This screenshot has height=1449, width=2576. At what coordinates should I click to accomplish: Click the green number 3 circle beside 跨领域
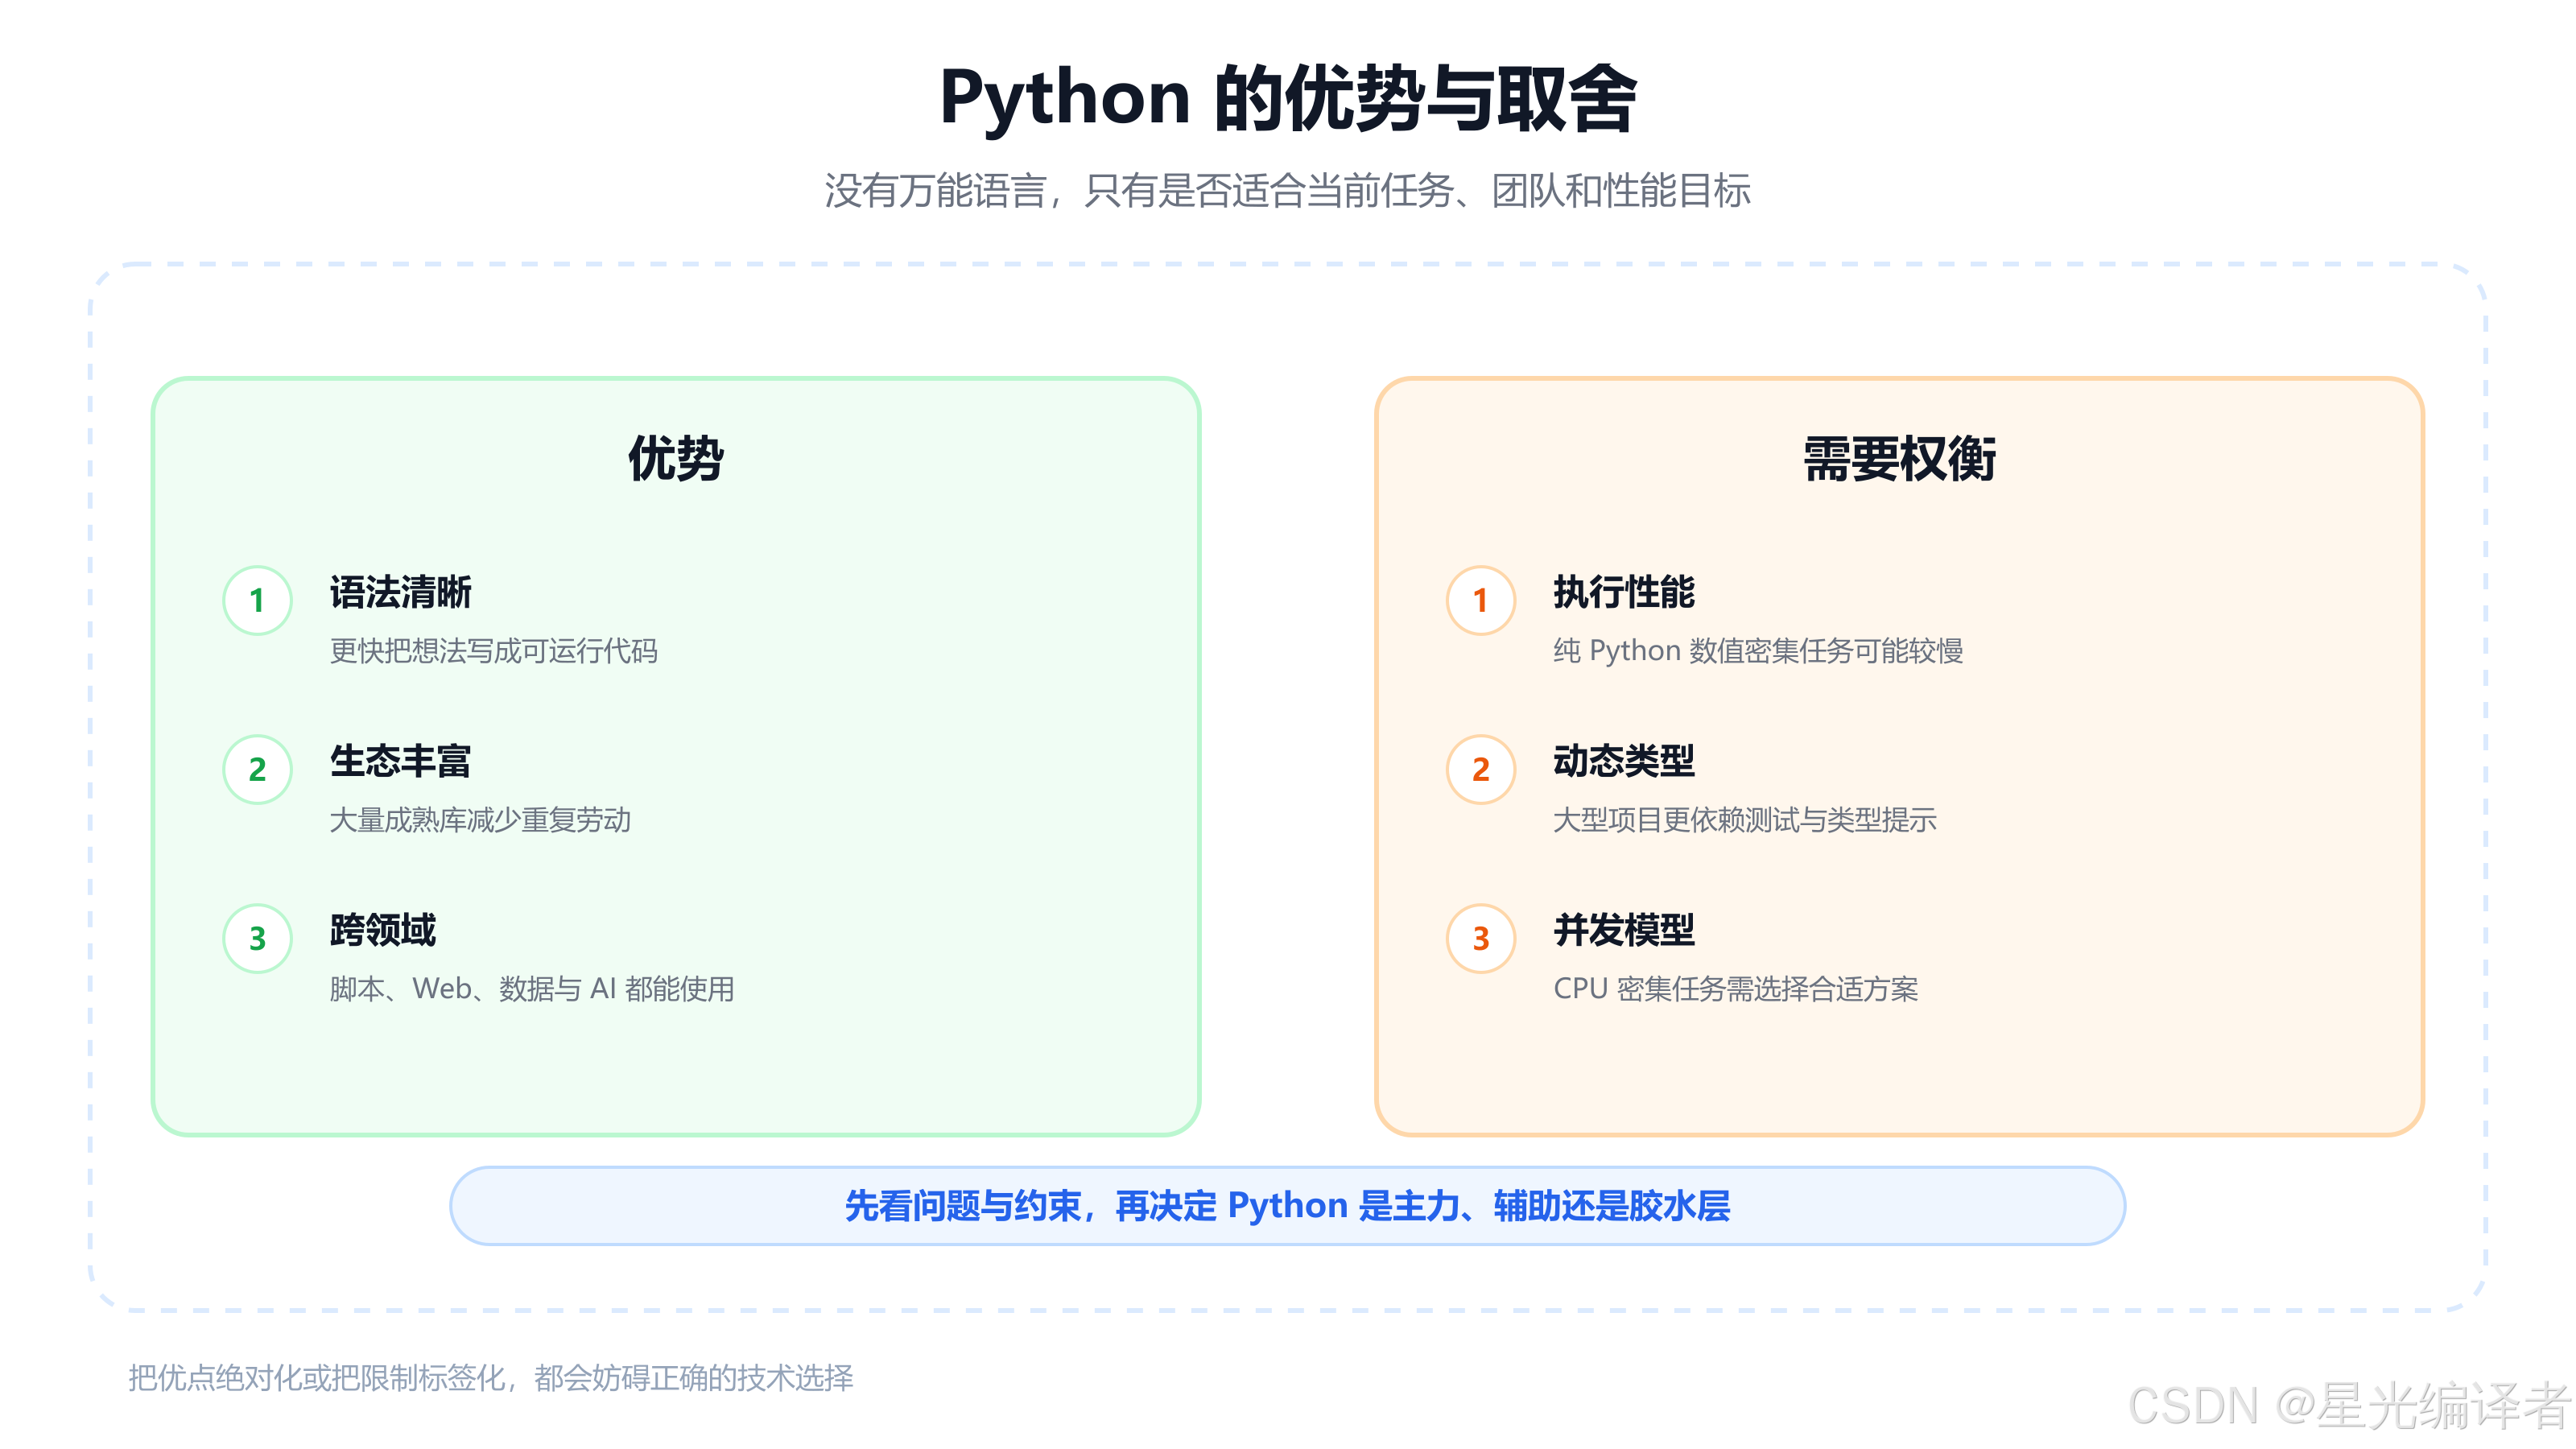257,938
